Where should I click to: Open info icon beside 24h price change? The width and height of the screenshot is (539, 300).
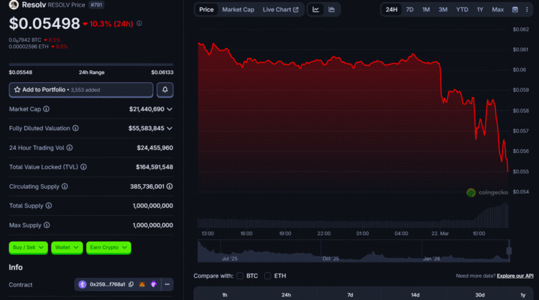139,24
